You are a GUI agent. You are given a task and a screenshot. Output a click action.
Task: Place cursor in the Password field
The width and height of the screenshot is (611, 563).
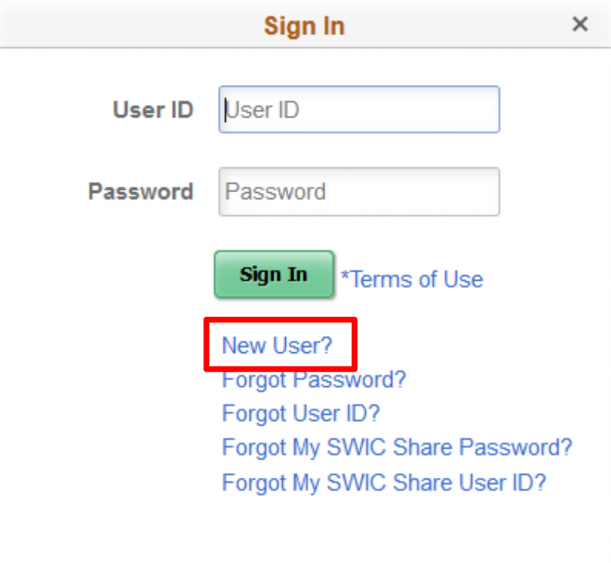coord(359,192)
